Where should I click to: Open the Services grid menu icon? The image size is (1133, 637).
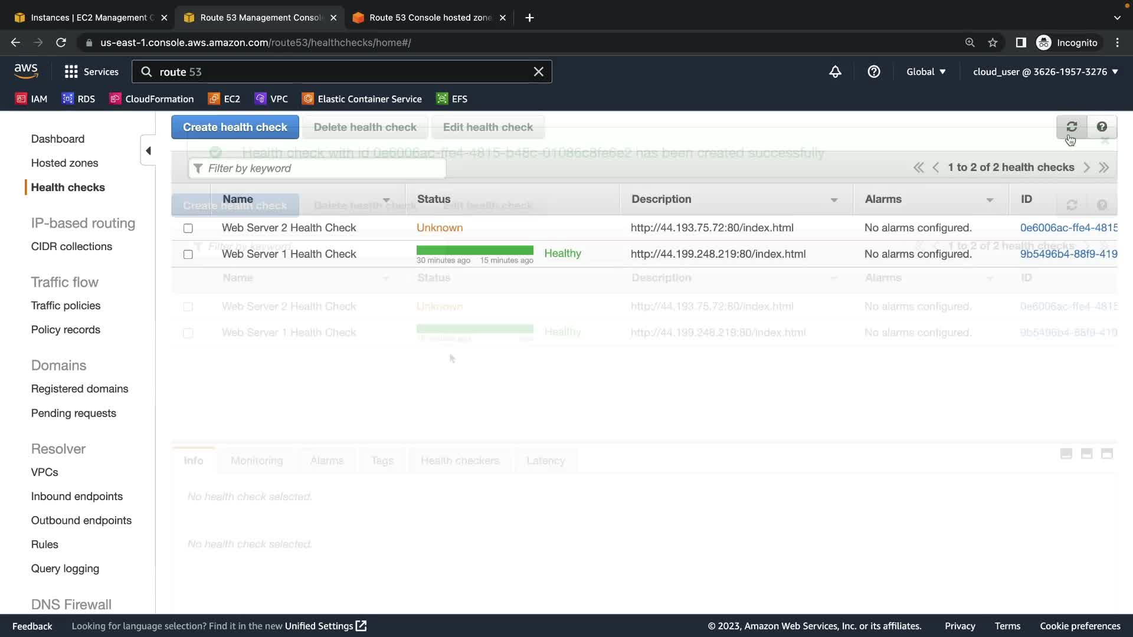(x=71, y=72)
